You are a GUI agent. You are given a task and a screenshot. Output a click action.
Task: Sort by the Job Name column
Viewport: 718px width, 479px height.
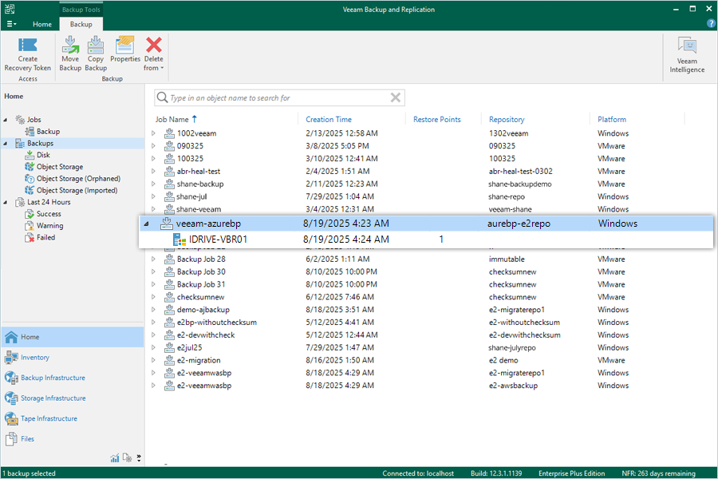[172, 119]
